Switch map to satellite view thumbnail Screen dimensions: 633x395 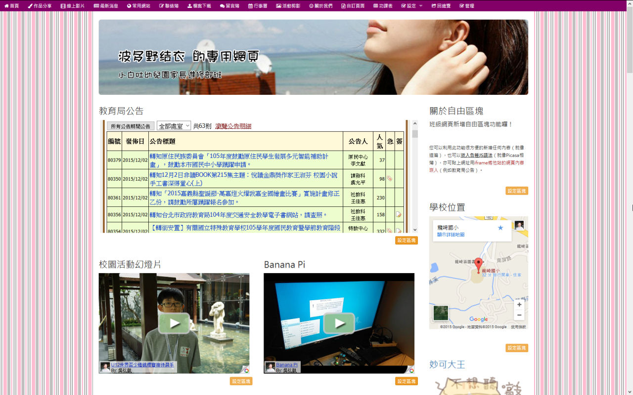pyautogui.click(x=440, y=313)
